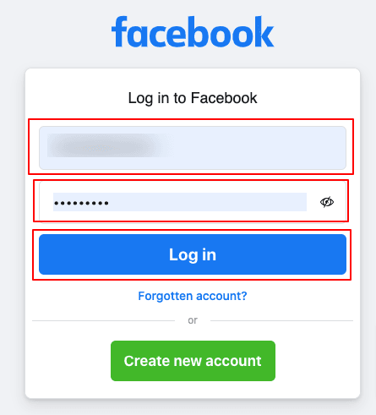Click the horizontal line right of 'or'
This screenshot has width=376, height=415.
[281, 320]
